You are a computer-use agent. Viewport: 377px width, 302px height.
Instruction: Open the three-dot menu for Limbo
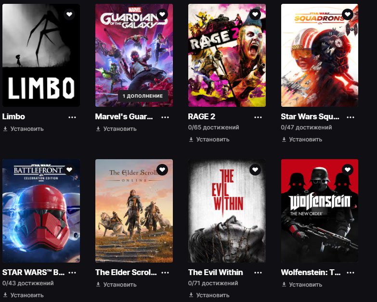click(72, 117)
